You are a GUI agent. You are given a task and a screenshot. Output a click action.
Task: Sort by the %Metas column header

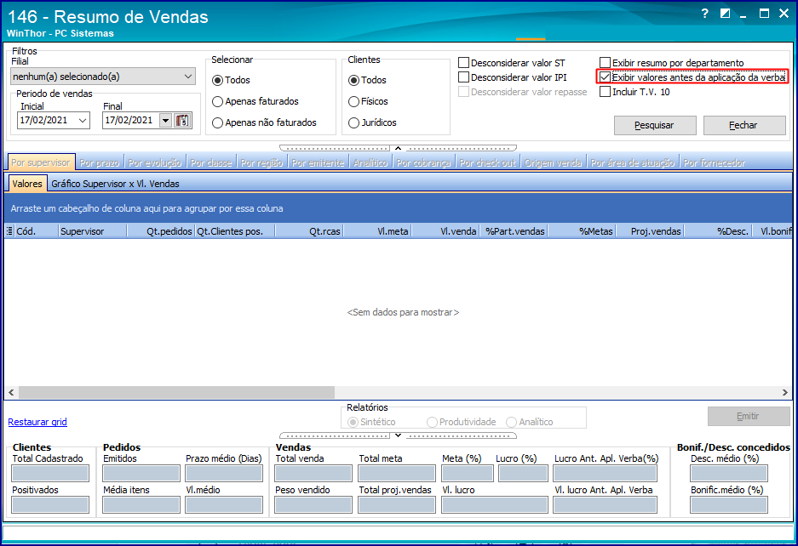coord(582,231)
